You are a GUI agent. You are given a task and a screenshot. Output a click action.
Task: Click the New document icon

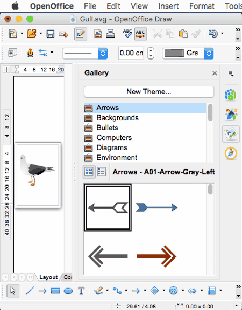point(13,34)
